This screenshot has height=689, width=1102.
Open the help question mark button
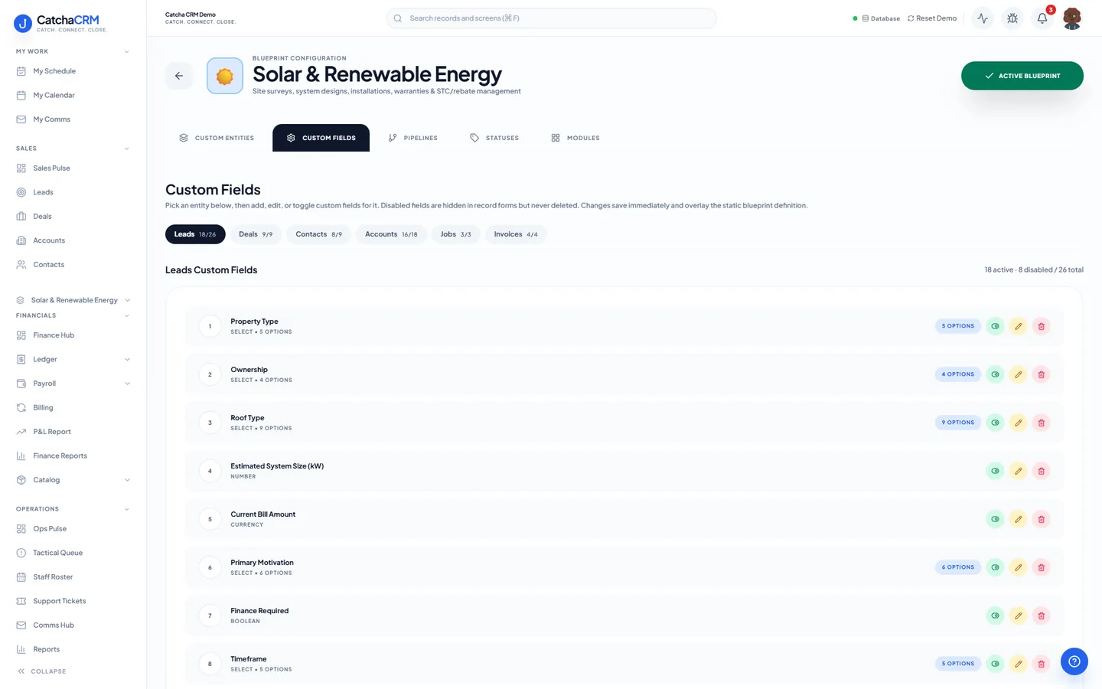[x=1074, y=661]
